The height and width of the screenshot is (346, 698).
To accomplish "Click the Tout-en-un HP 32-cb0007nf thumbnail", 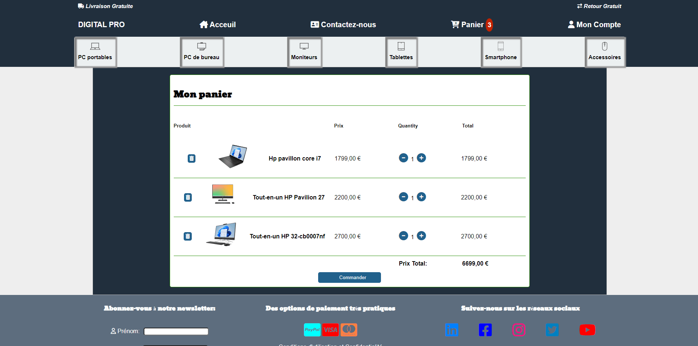I will click(x=221, y=234).
